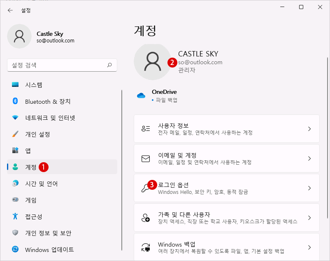Open the 사용자 정보 settings card
The image size is (330, 261).
pos(227,128)
